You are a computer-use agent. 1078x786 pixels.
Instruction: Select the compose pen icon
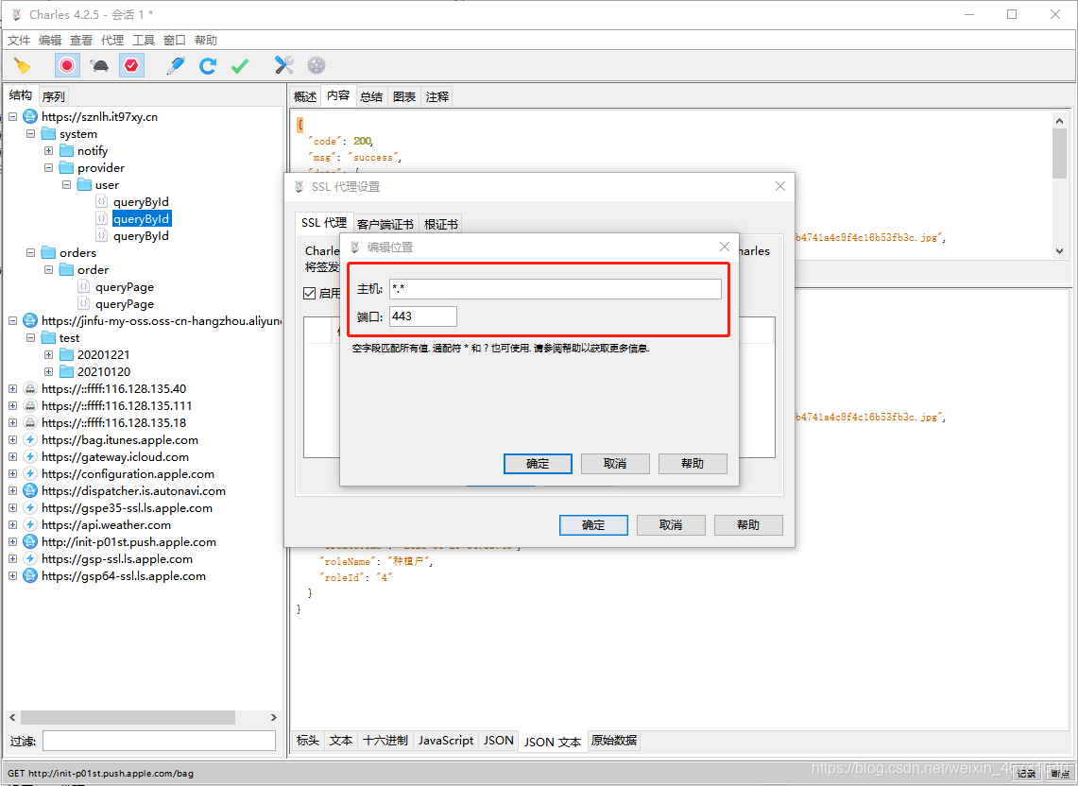pyautogui.click(x=176, y=66)
